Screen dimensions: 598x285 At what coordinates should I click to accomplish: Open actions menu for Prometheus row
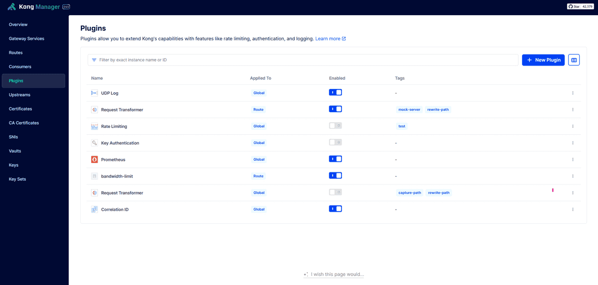click(573, 160)
